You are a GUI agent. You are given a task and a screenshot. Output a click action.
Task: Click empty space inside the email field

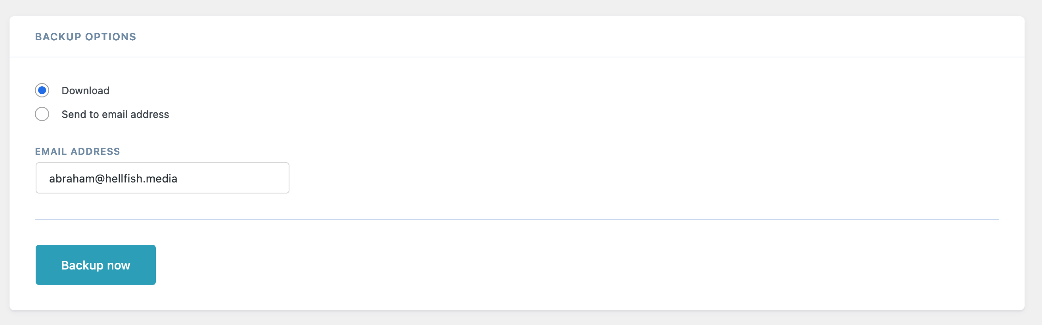pyautogui.click(x=235, y=178)
